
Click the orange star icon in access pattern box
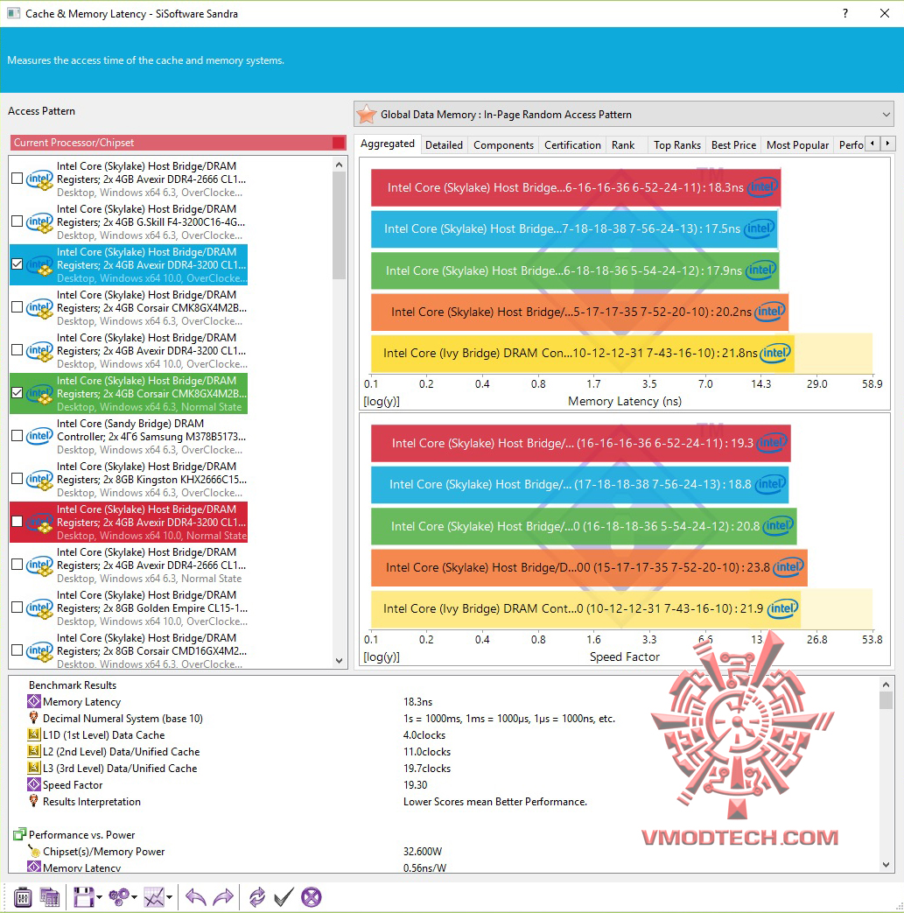tap(367, 114)
